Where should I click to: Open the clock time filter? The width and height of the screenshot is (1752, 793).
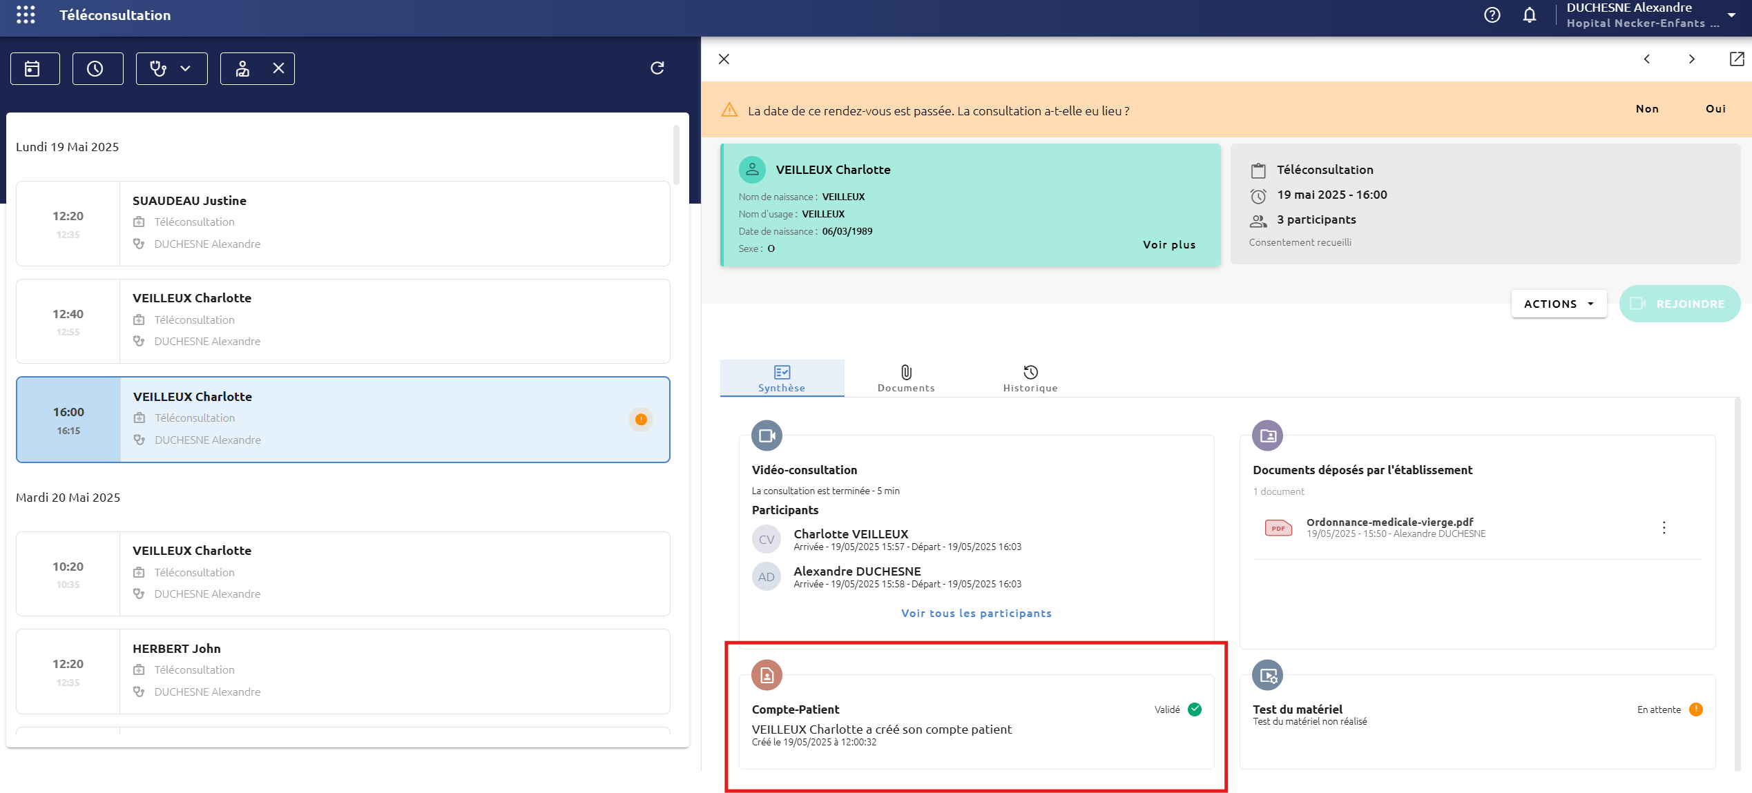point(97,68)
